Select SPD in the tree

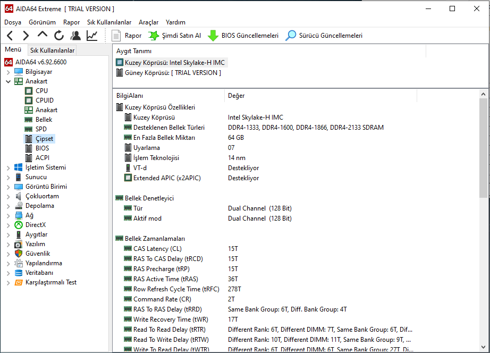click(41, 129)
